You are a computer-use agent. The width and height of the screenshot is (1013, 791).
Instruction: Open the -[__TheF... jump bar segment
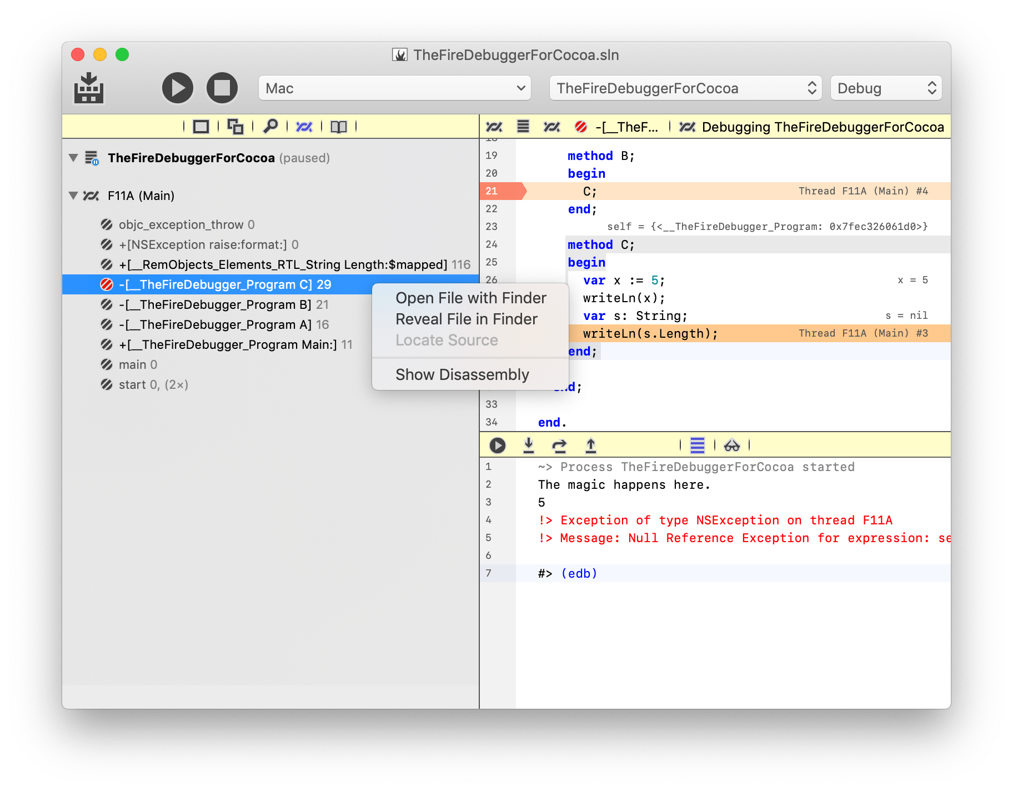(x=626, y=127)
